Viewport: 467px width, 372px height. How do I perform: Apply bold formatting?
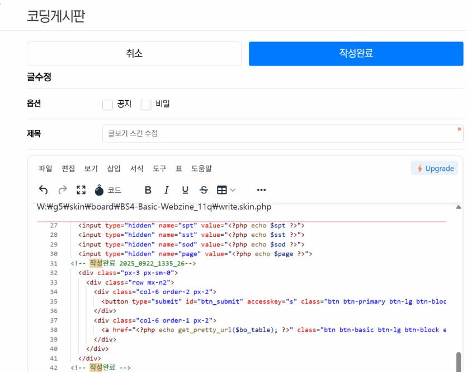(x=148, y=190)
